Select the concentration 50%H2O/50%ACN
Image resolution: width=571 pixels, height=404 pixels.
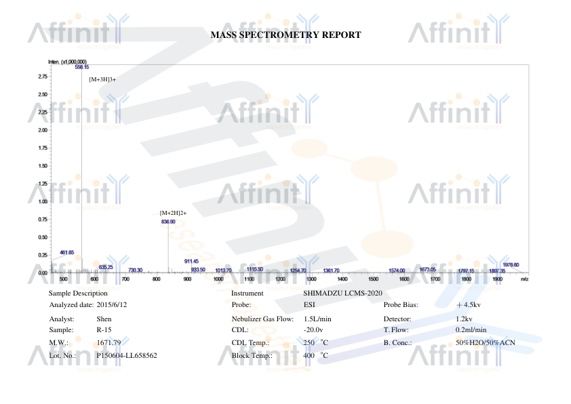point(486,343)
